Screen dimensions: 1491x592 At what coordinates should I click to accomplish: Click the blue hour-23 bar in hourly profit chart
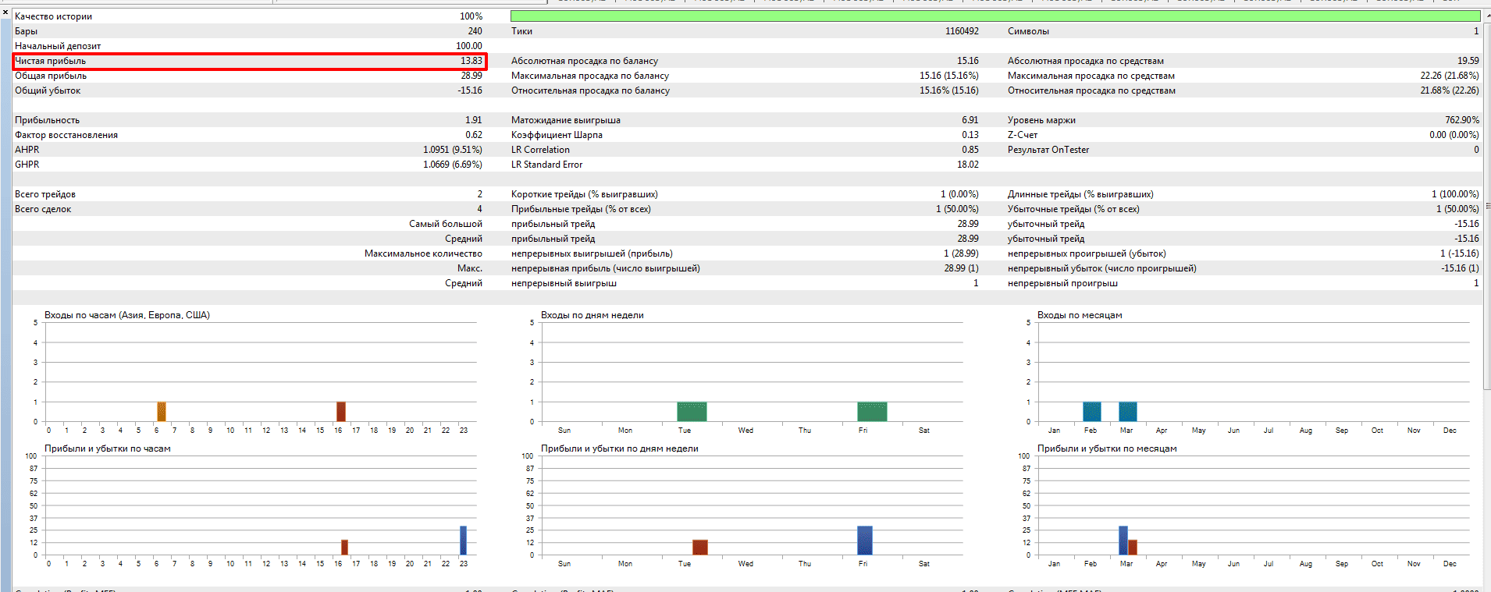(464, 541)
